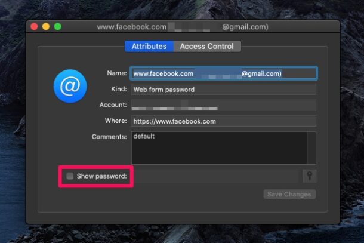Click the Comments area scrollbar track
This screenshot has height=243, width=364.
coord(311,147)
